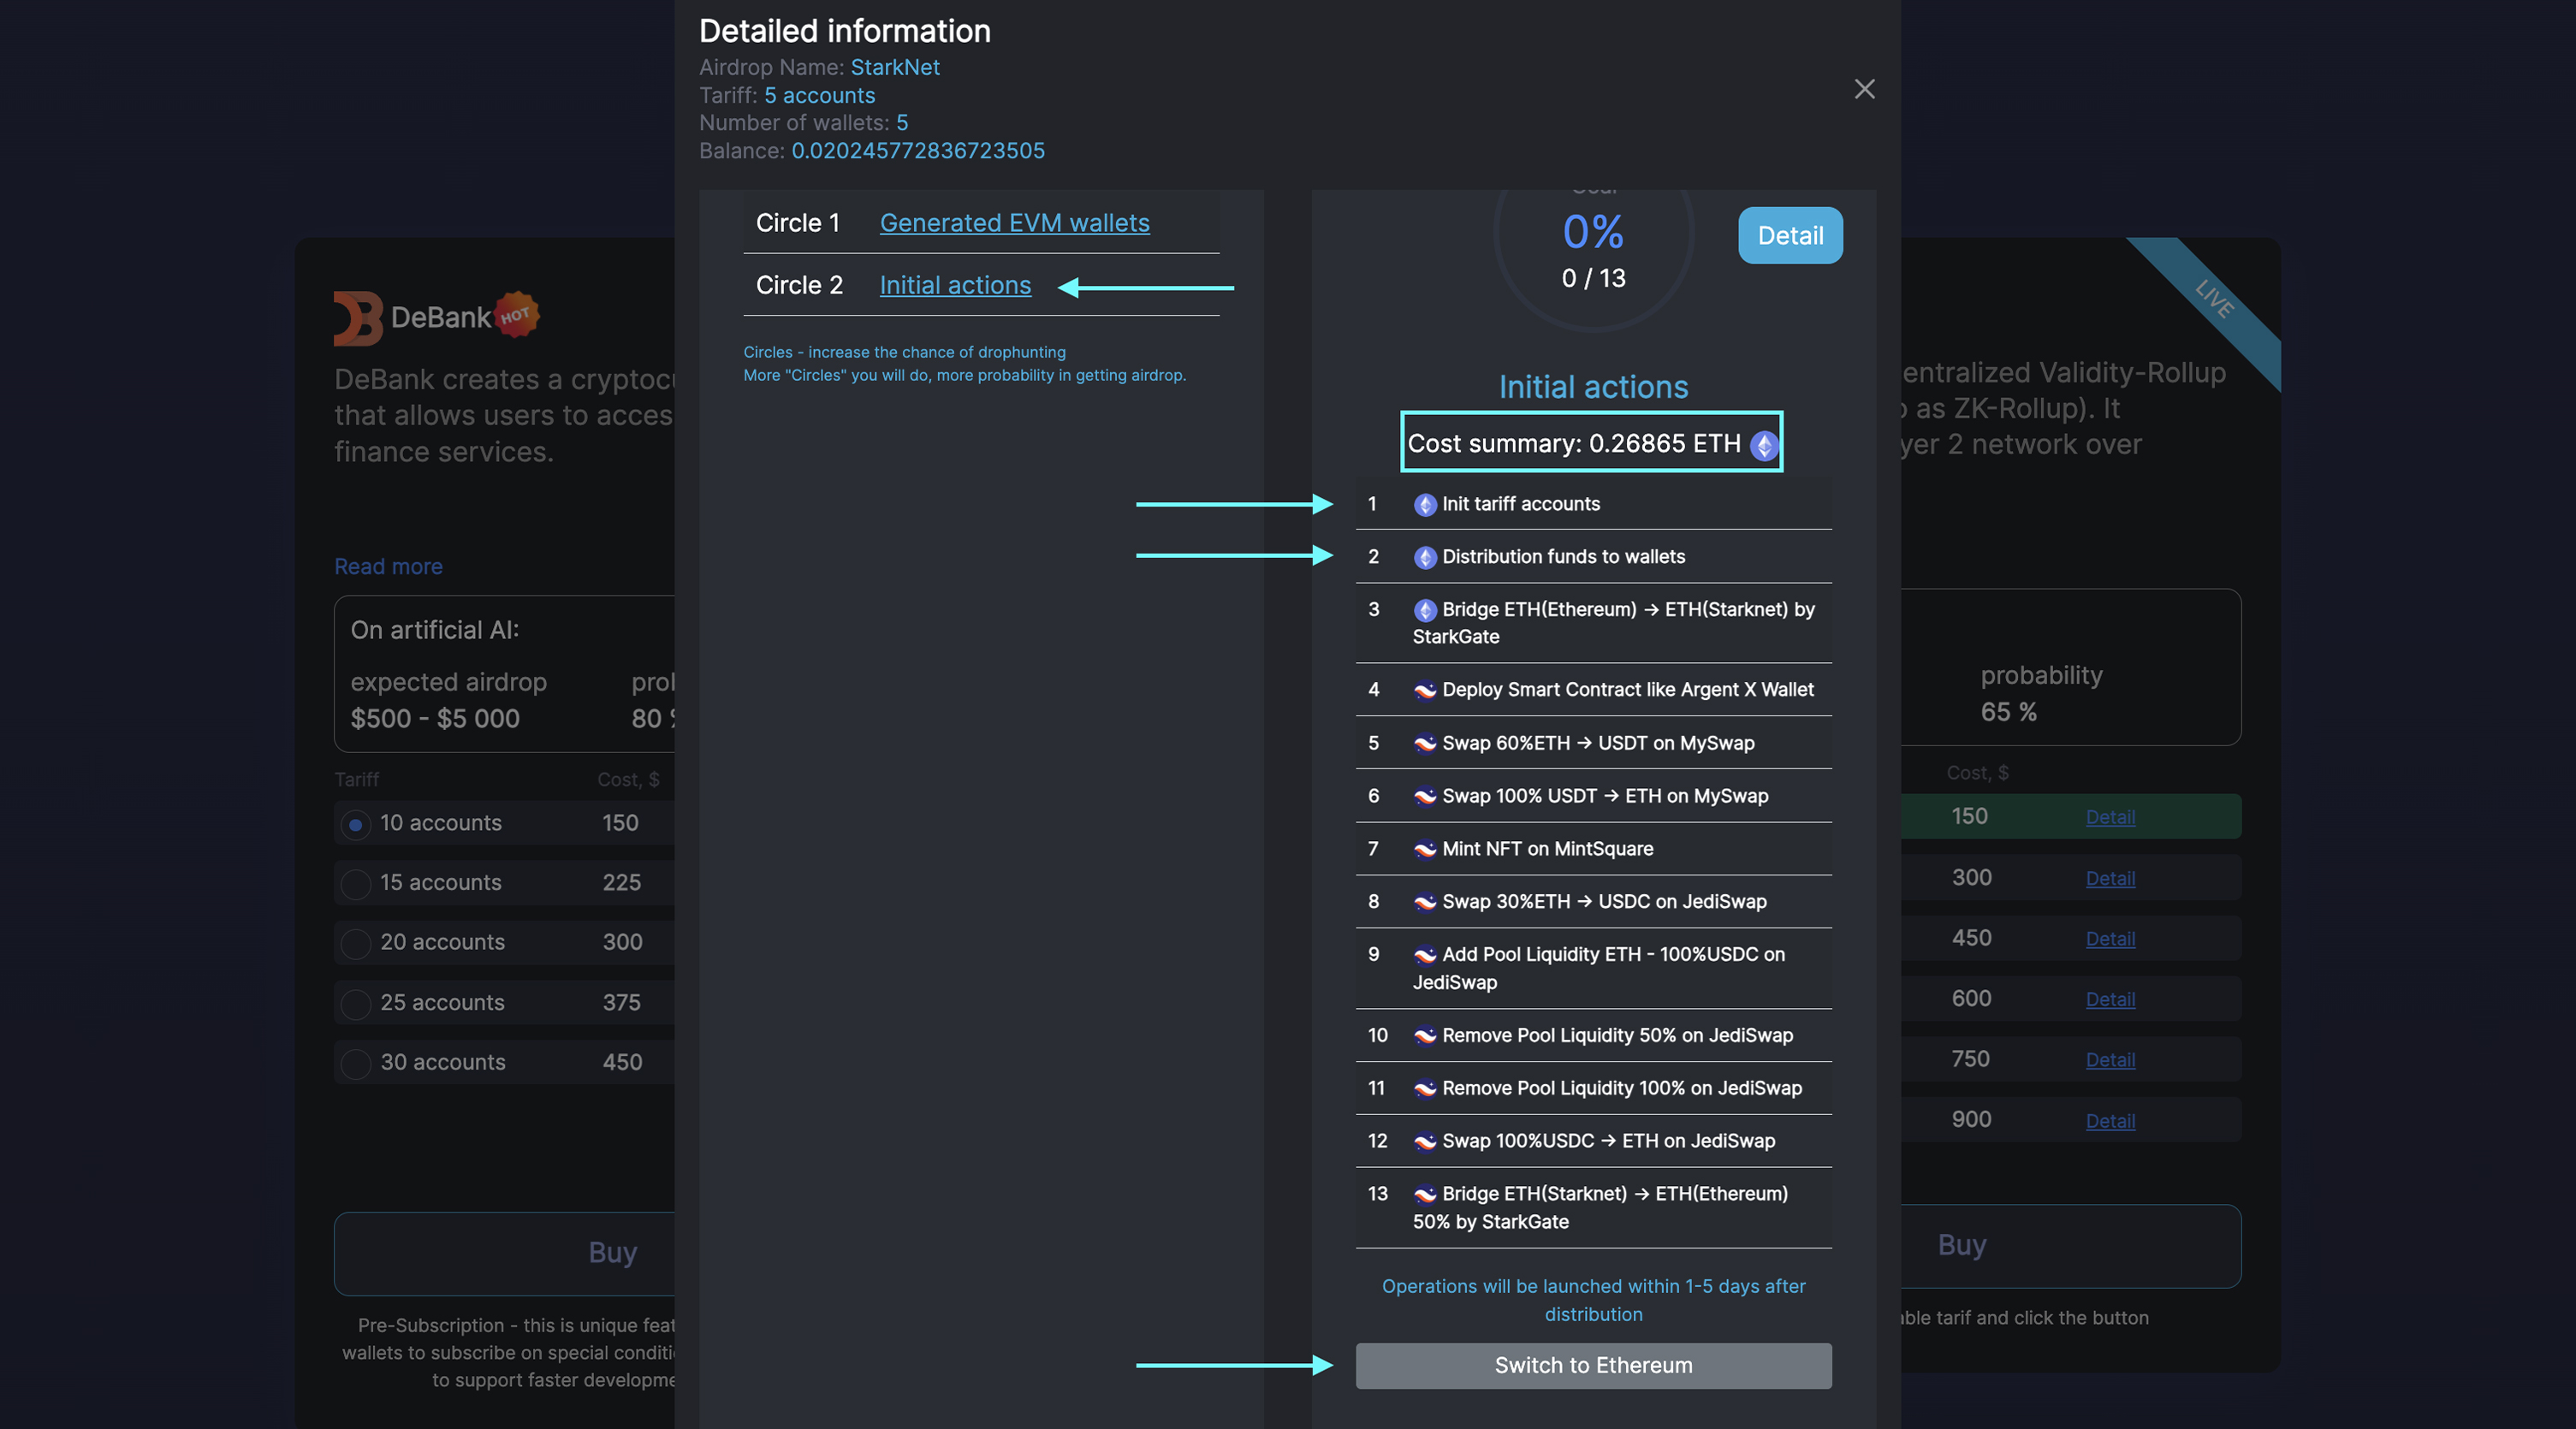The width and height of the screenshot is (2576, 1429).
Task: Open Generated EVM wallets circle
Action: click(x=1014, y=223)
